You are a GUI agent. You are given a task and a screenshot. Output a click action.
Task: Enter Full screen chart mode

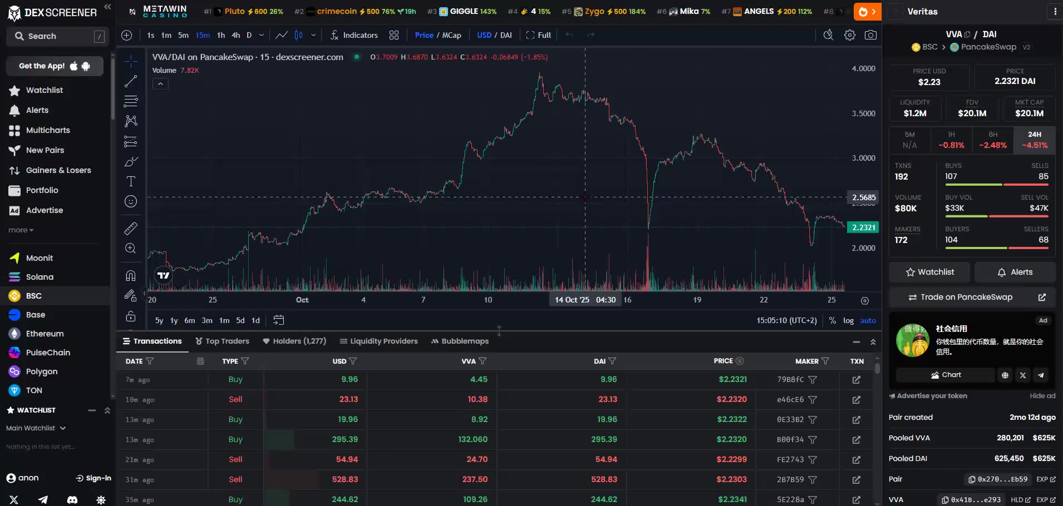click(539, 35)
